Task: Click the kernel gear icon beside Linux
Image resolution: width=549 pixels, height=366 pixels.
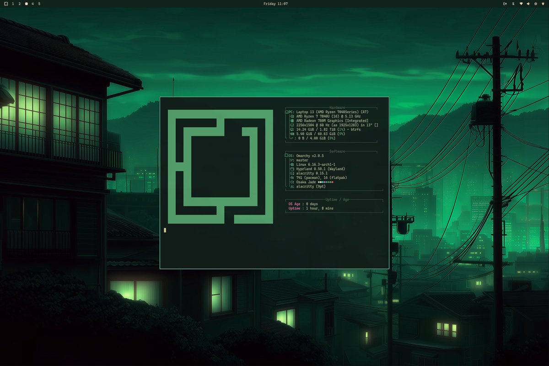Action: click(292, 165)
